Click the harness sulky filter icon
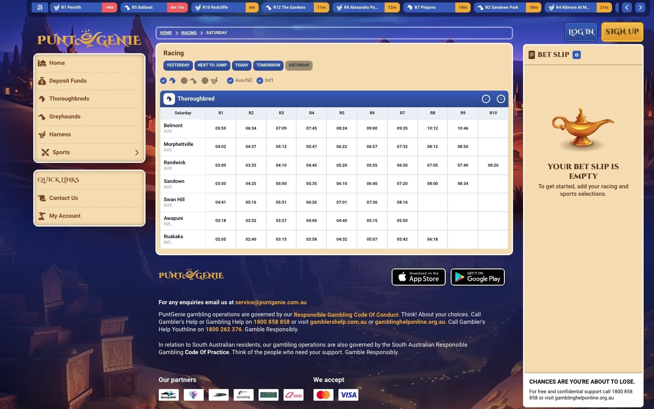Image resolution: width=654 pixels, height=409 pixels. (214, 81)
